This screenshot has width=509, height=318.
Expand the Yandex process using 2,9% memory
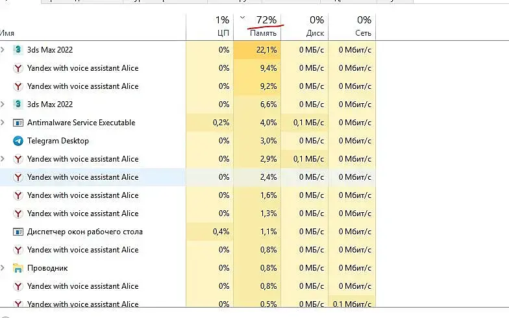pyautogui.click(x=3, y=159)
